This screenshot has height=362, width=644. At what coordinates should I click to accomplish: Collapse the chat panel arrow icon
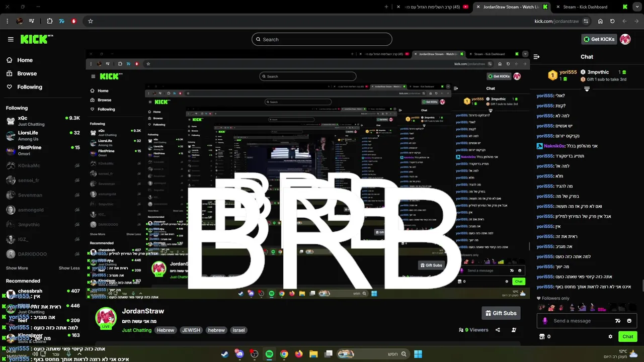[536, 57]
